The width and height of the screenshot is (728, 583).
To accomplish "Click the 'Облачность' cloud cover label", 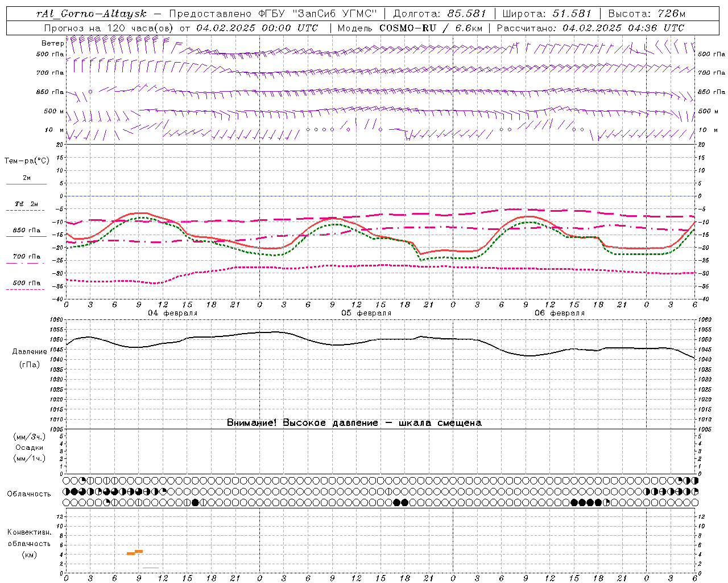I will pyautogui.click(x=29, y=494).
